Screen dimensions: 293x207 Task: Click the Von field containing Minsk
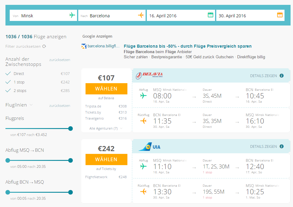pyautogui.click(x=43, y=15)
